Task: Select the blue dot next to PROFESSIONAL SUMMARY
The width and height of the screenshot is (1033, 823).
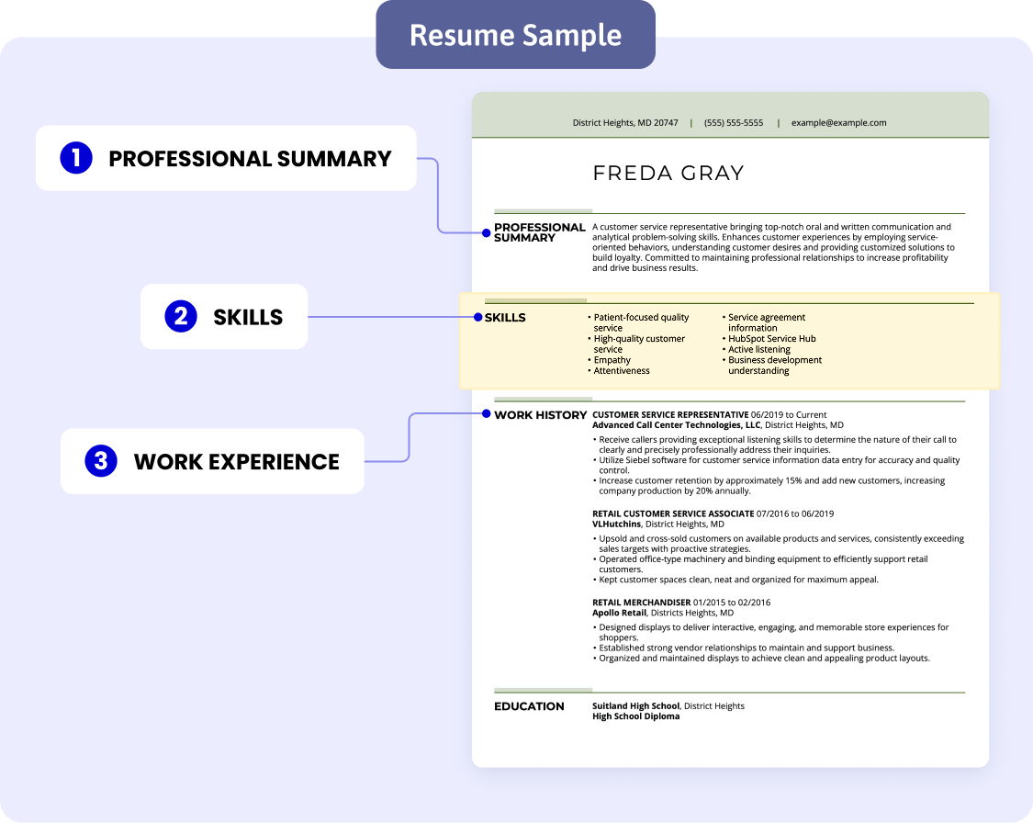Action: pos(484,233)
